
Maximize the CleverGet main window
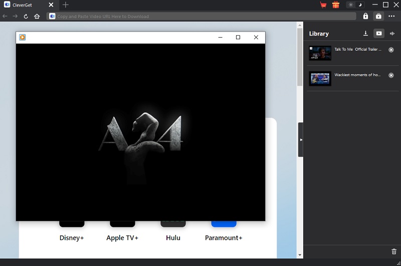385,5
